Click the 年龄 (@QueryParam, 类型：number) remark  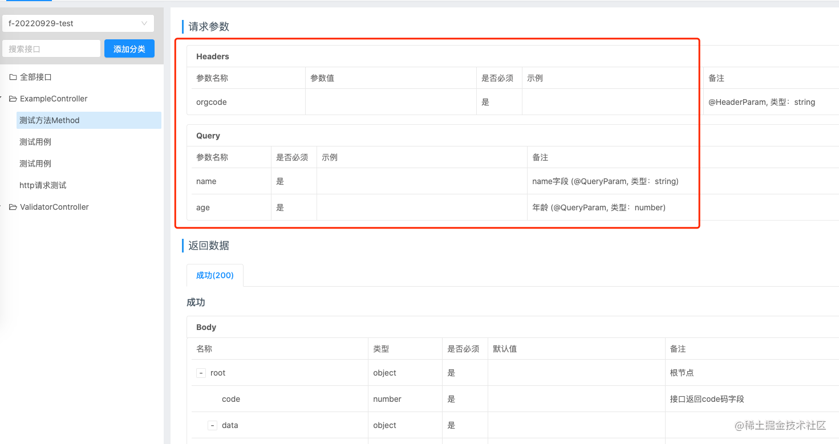pyautogui.click(x=599, y=207)
